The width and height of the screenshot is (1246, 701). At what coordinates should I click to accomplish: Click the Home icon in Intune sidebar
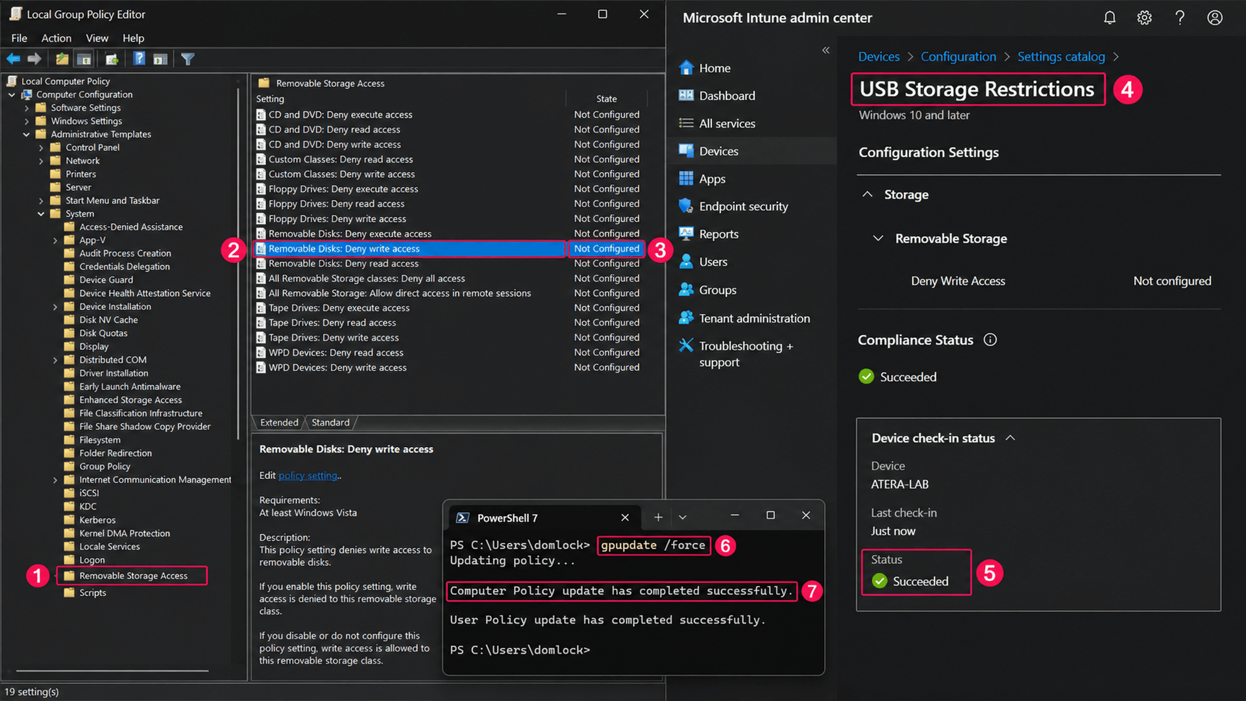(x=686, y=68)
